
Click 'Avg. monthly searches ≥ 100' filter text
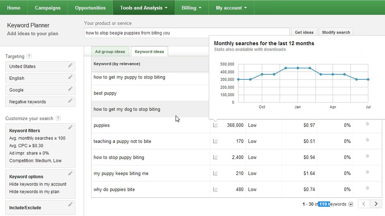pyautogui.click(x=37, y=138)
